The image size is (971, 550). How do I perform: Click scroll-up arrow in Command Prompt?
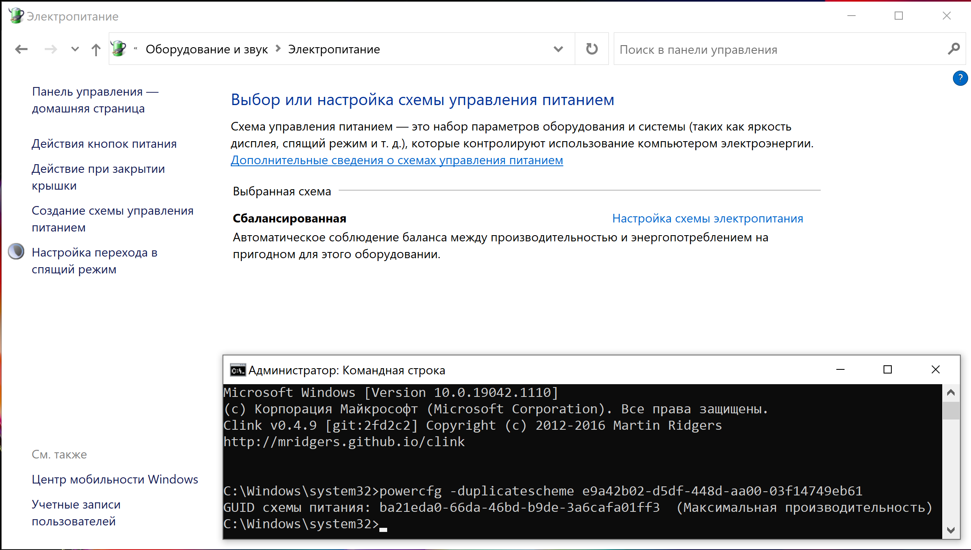951,393
